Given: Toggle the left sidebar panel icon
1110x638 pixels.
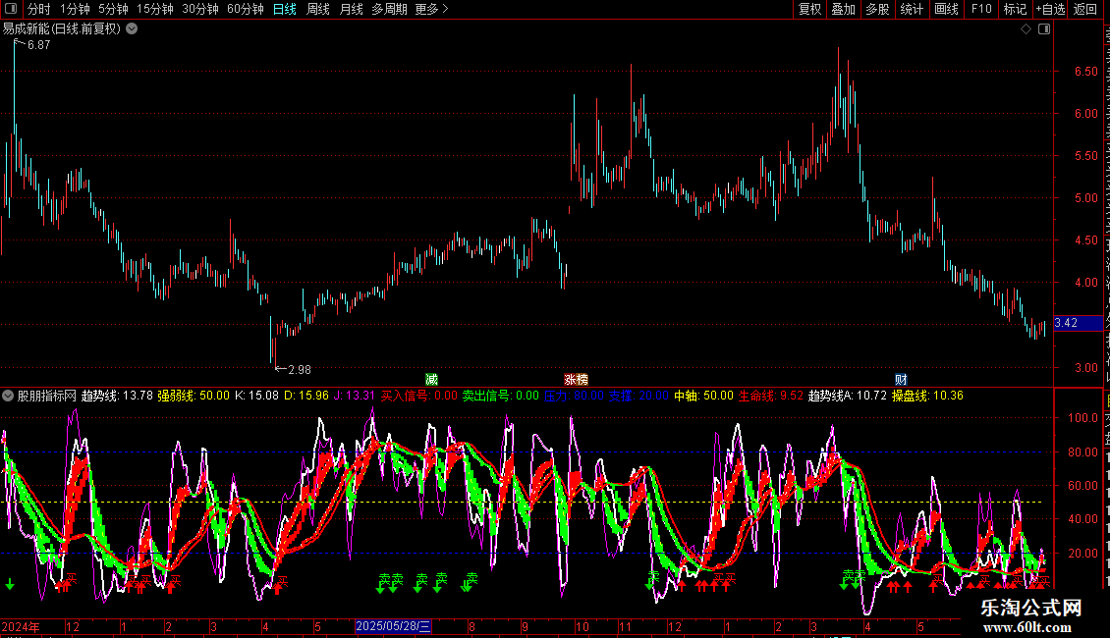Looking at the screenshot, I should tap(11, 9).
